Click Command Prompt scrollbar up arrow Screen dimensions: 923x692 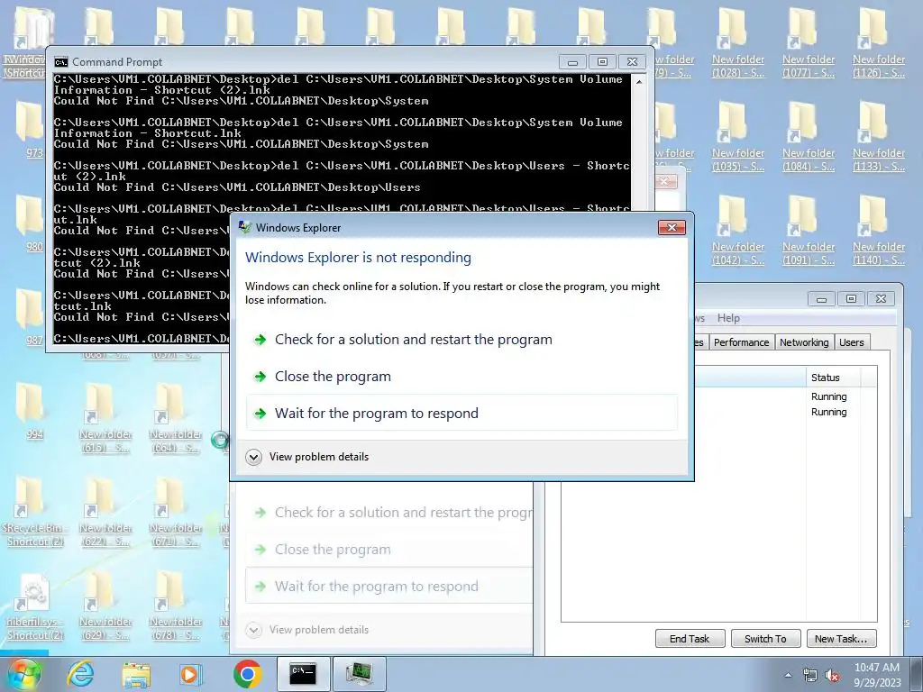(639, 81)
